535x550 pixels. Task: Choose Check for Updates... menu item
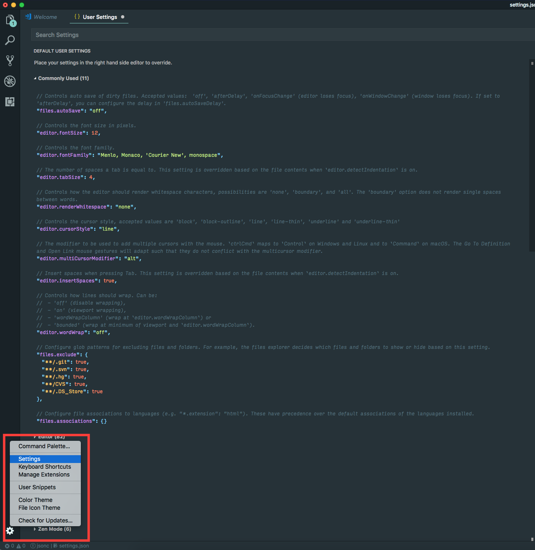click(x=45, y=520)
